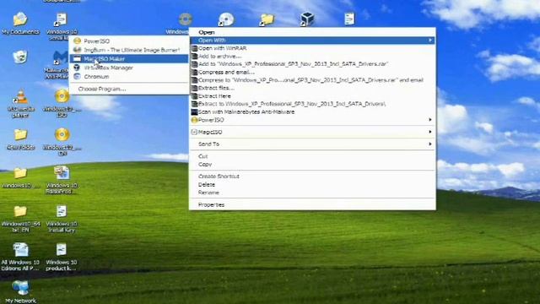Expand the MagicISO submenu arrow

point(430,132)
